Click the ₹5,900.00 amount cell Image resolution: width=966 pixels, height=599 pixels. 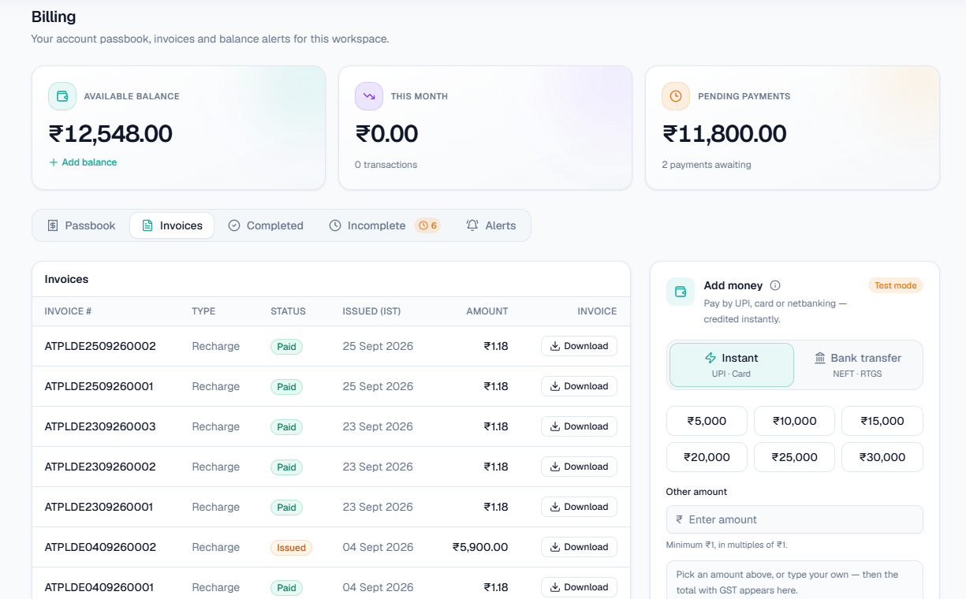pyautogui.click(x=480, y=547)
